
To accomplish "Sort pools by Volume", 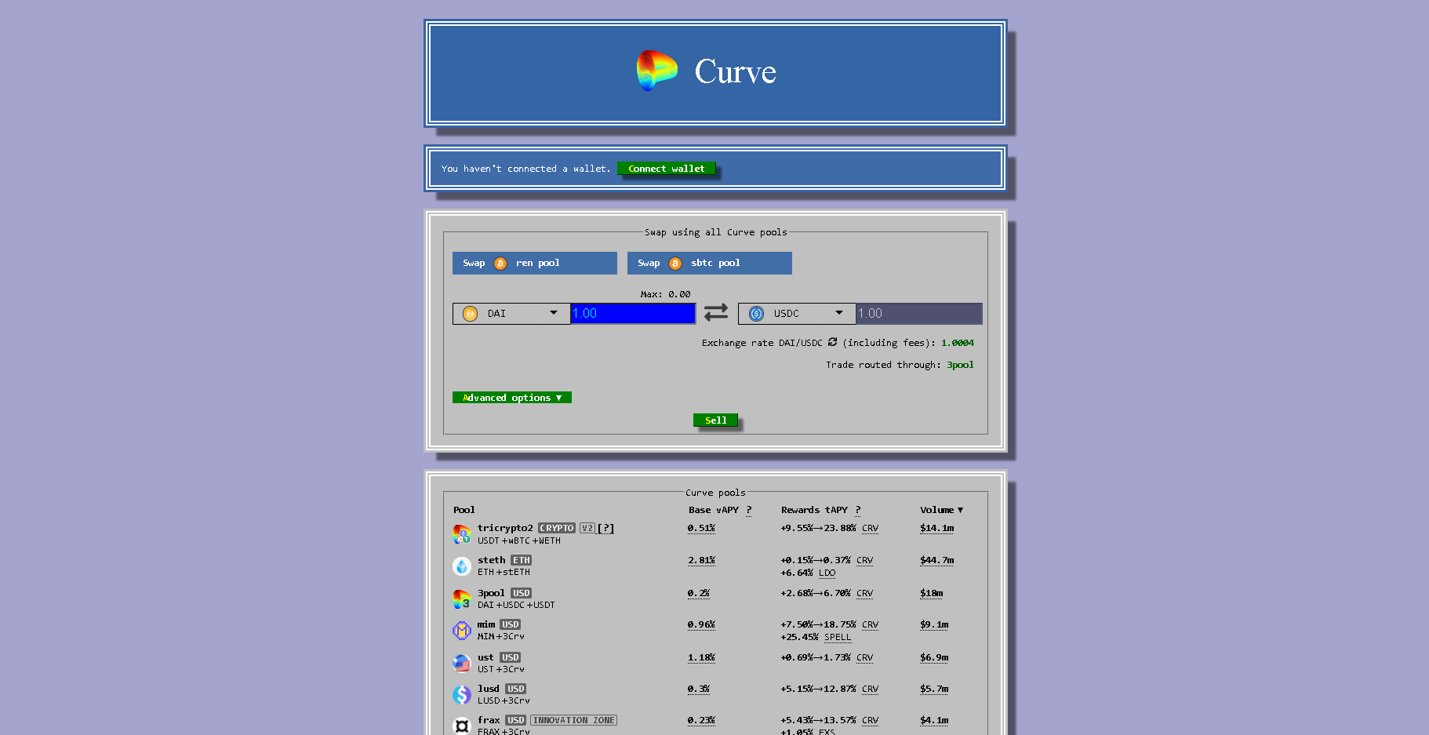I will 941,510.
